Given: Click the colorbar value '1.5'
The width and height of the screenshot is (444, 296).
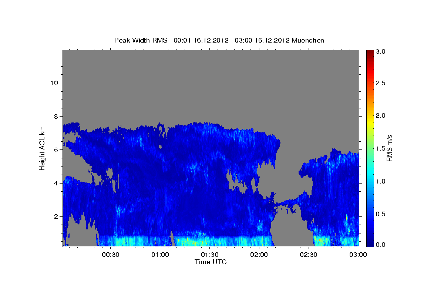Looking at the screenshot, I should pyautogui.click(x=381, y=148).
